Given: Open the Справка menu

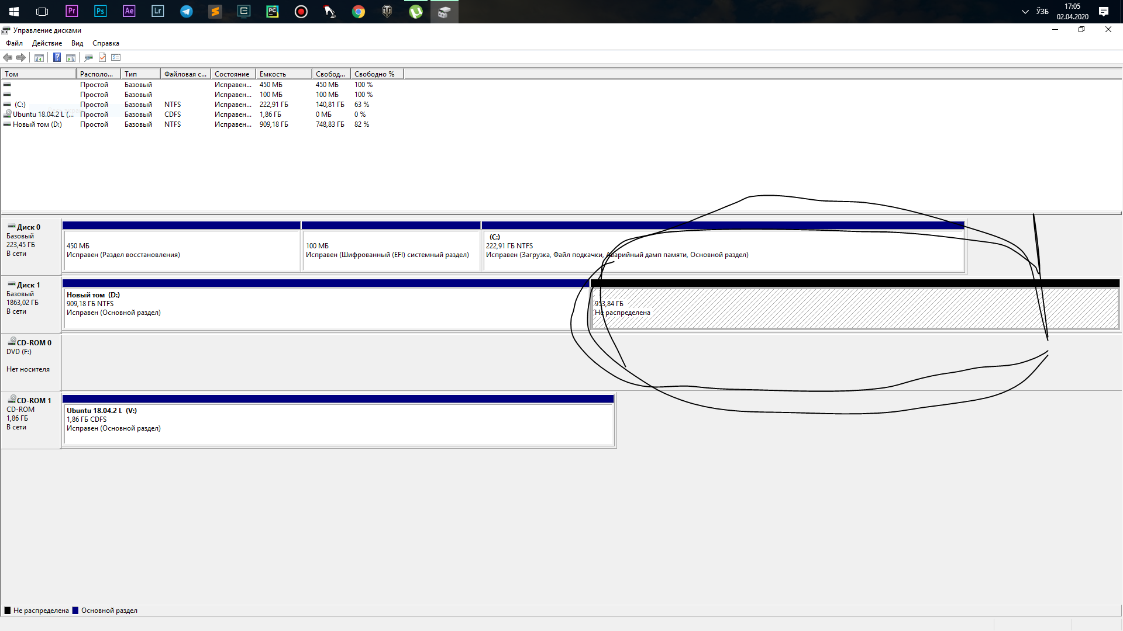Looking at the screenshot, I should pyautogui.click(x=106, y=43).
